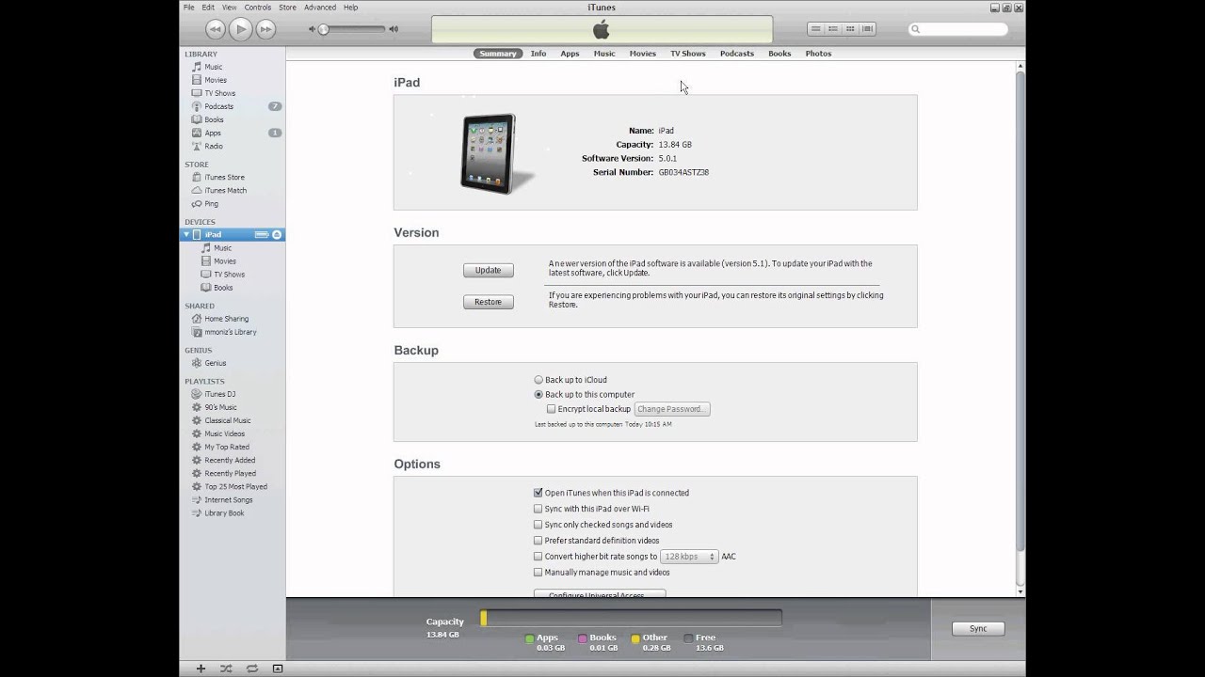
Task: Select TV Shows under the iPad device
Action: pyautogui.click(x=229, y=275)
